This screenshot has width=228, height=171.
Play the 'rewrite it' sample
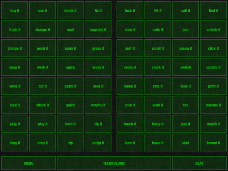[x=98, y=105]
